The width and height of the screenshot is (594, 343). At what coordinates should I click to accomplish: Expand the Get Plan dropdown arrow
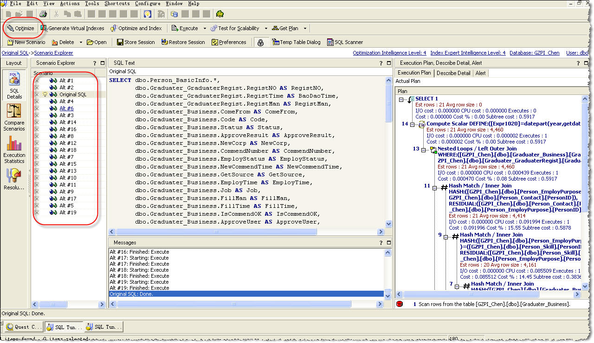(x=305, y=29)
